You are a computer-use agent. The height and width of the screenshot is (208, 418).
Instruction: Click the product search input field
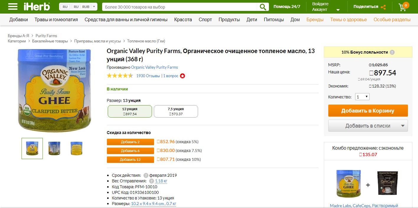coord(179,7)
